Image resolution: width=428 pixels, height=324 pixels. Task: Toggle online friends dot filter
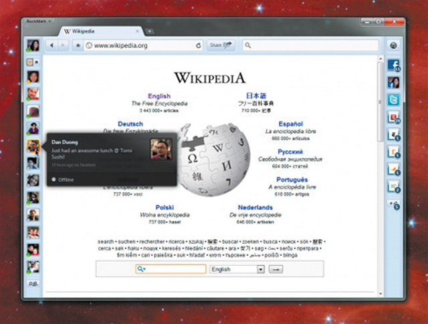(x=37, y=62)
